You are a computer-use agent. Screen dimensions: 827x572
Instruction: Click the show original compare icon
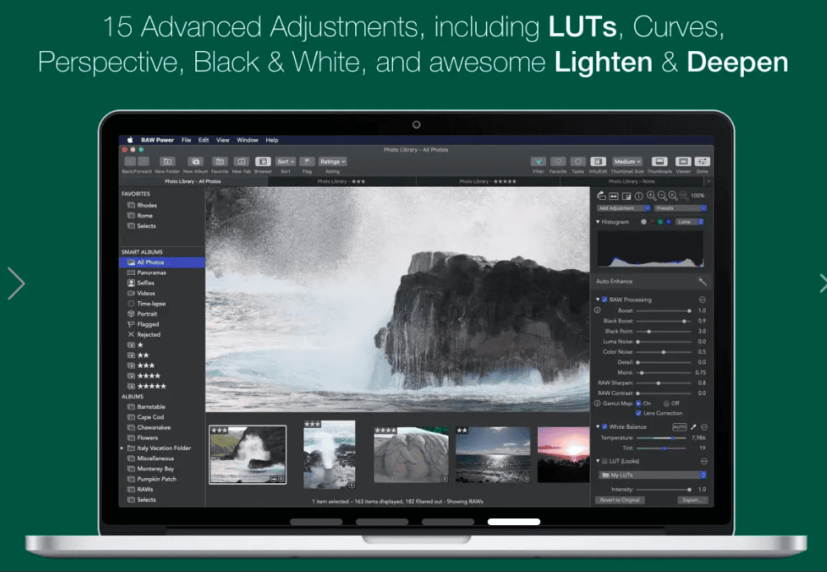point(627,196)
